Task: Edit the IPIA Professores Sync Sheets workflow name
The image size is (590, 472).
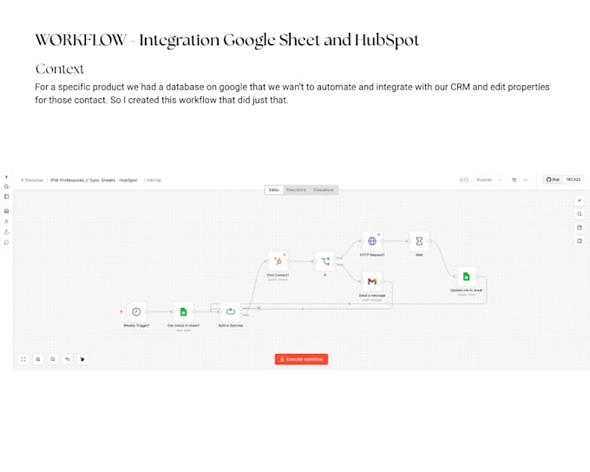Action: (x=94, y=180)
